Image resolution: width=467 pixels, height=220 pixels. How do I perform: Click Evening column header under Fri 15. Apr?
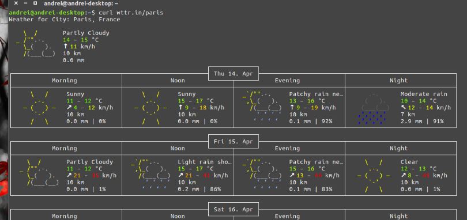click(x=288, y=148)
